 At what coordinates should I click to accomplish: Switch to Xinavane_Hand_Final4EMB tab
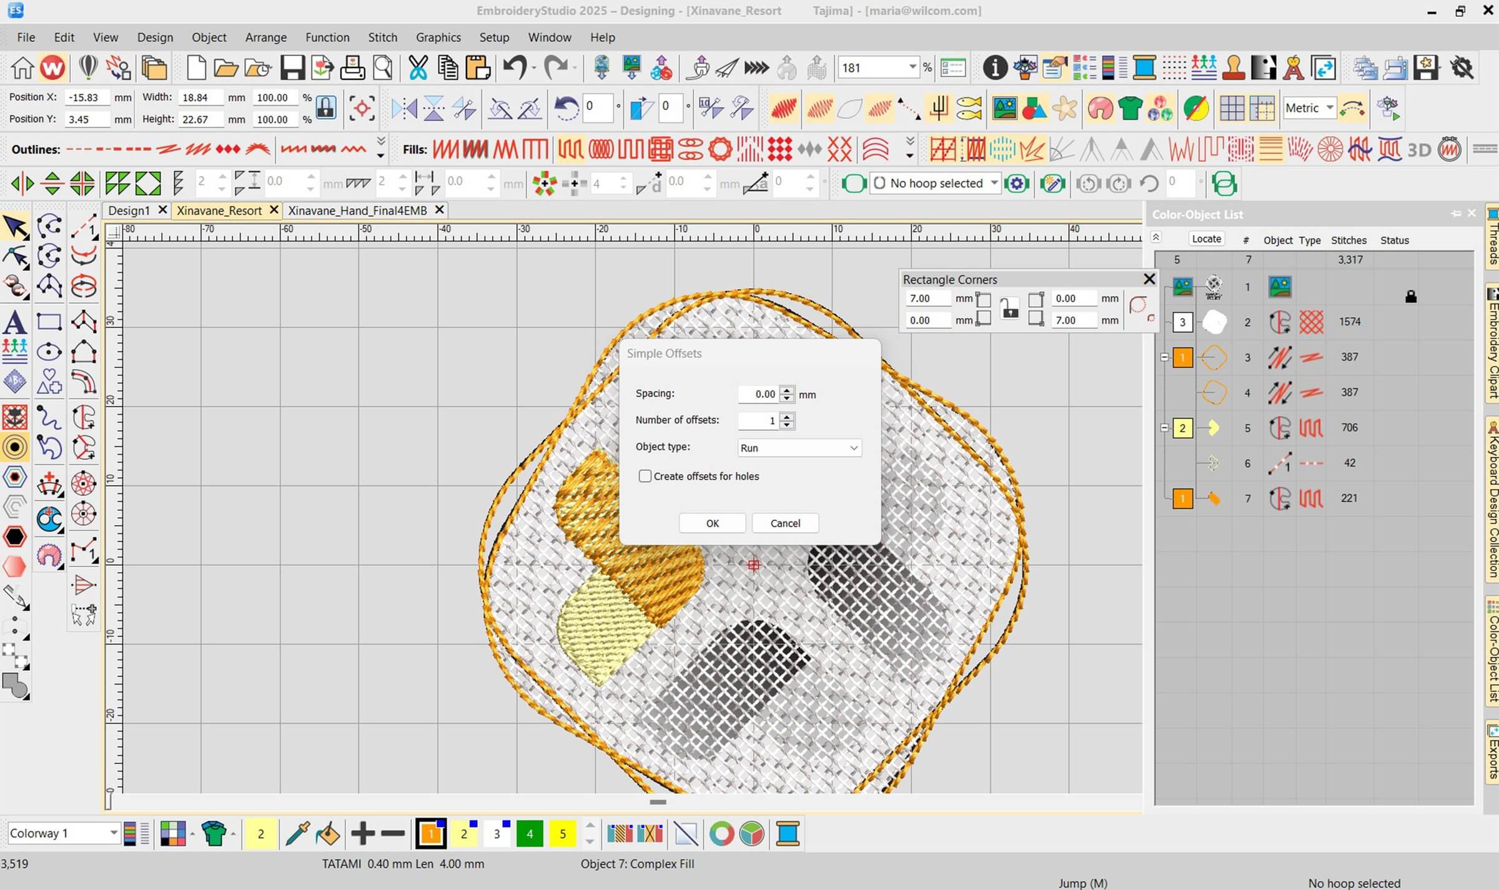[x=357, y=210]
